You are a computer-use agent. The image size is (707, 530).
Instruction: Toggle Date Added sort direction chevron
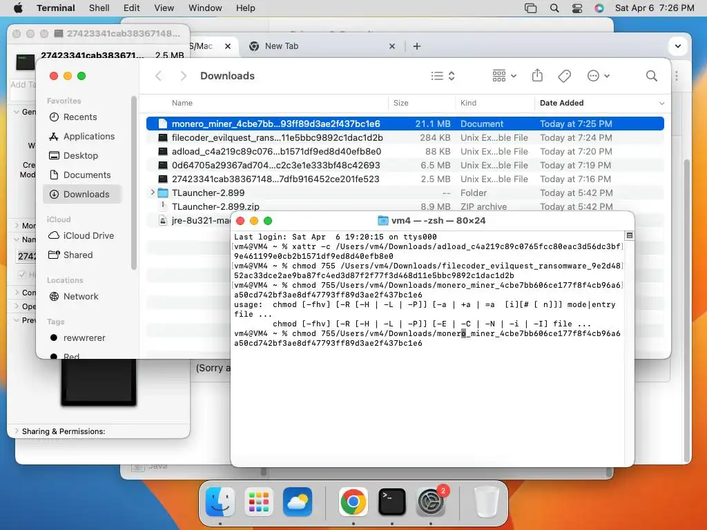click(x=661, y=104)
